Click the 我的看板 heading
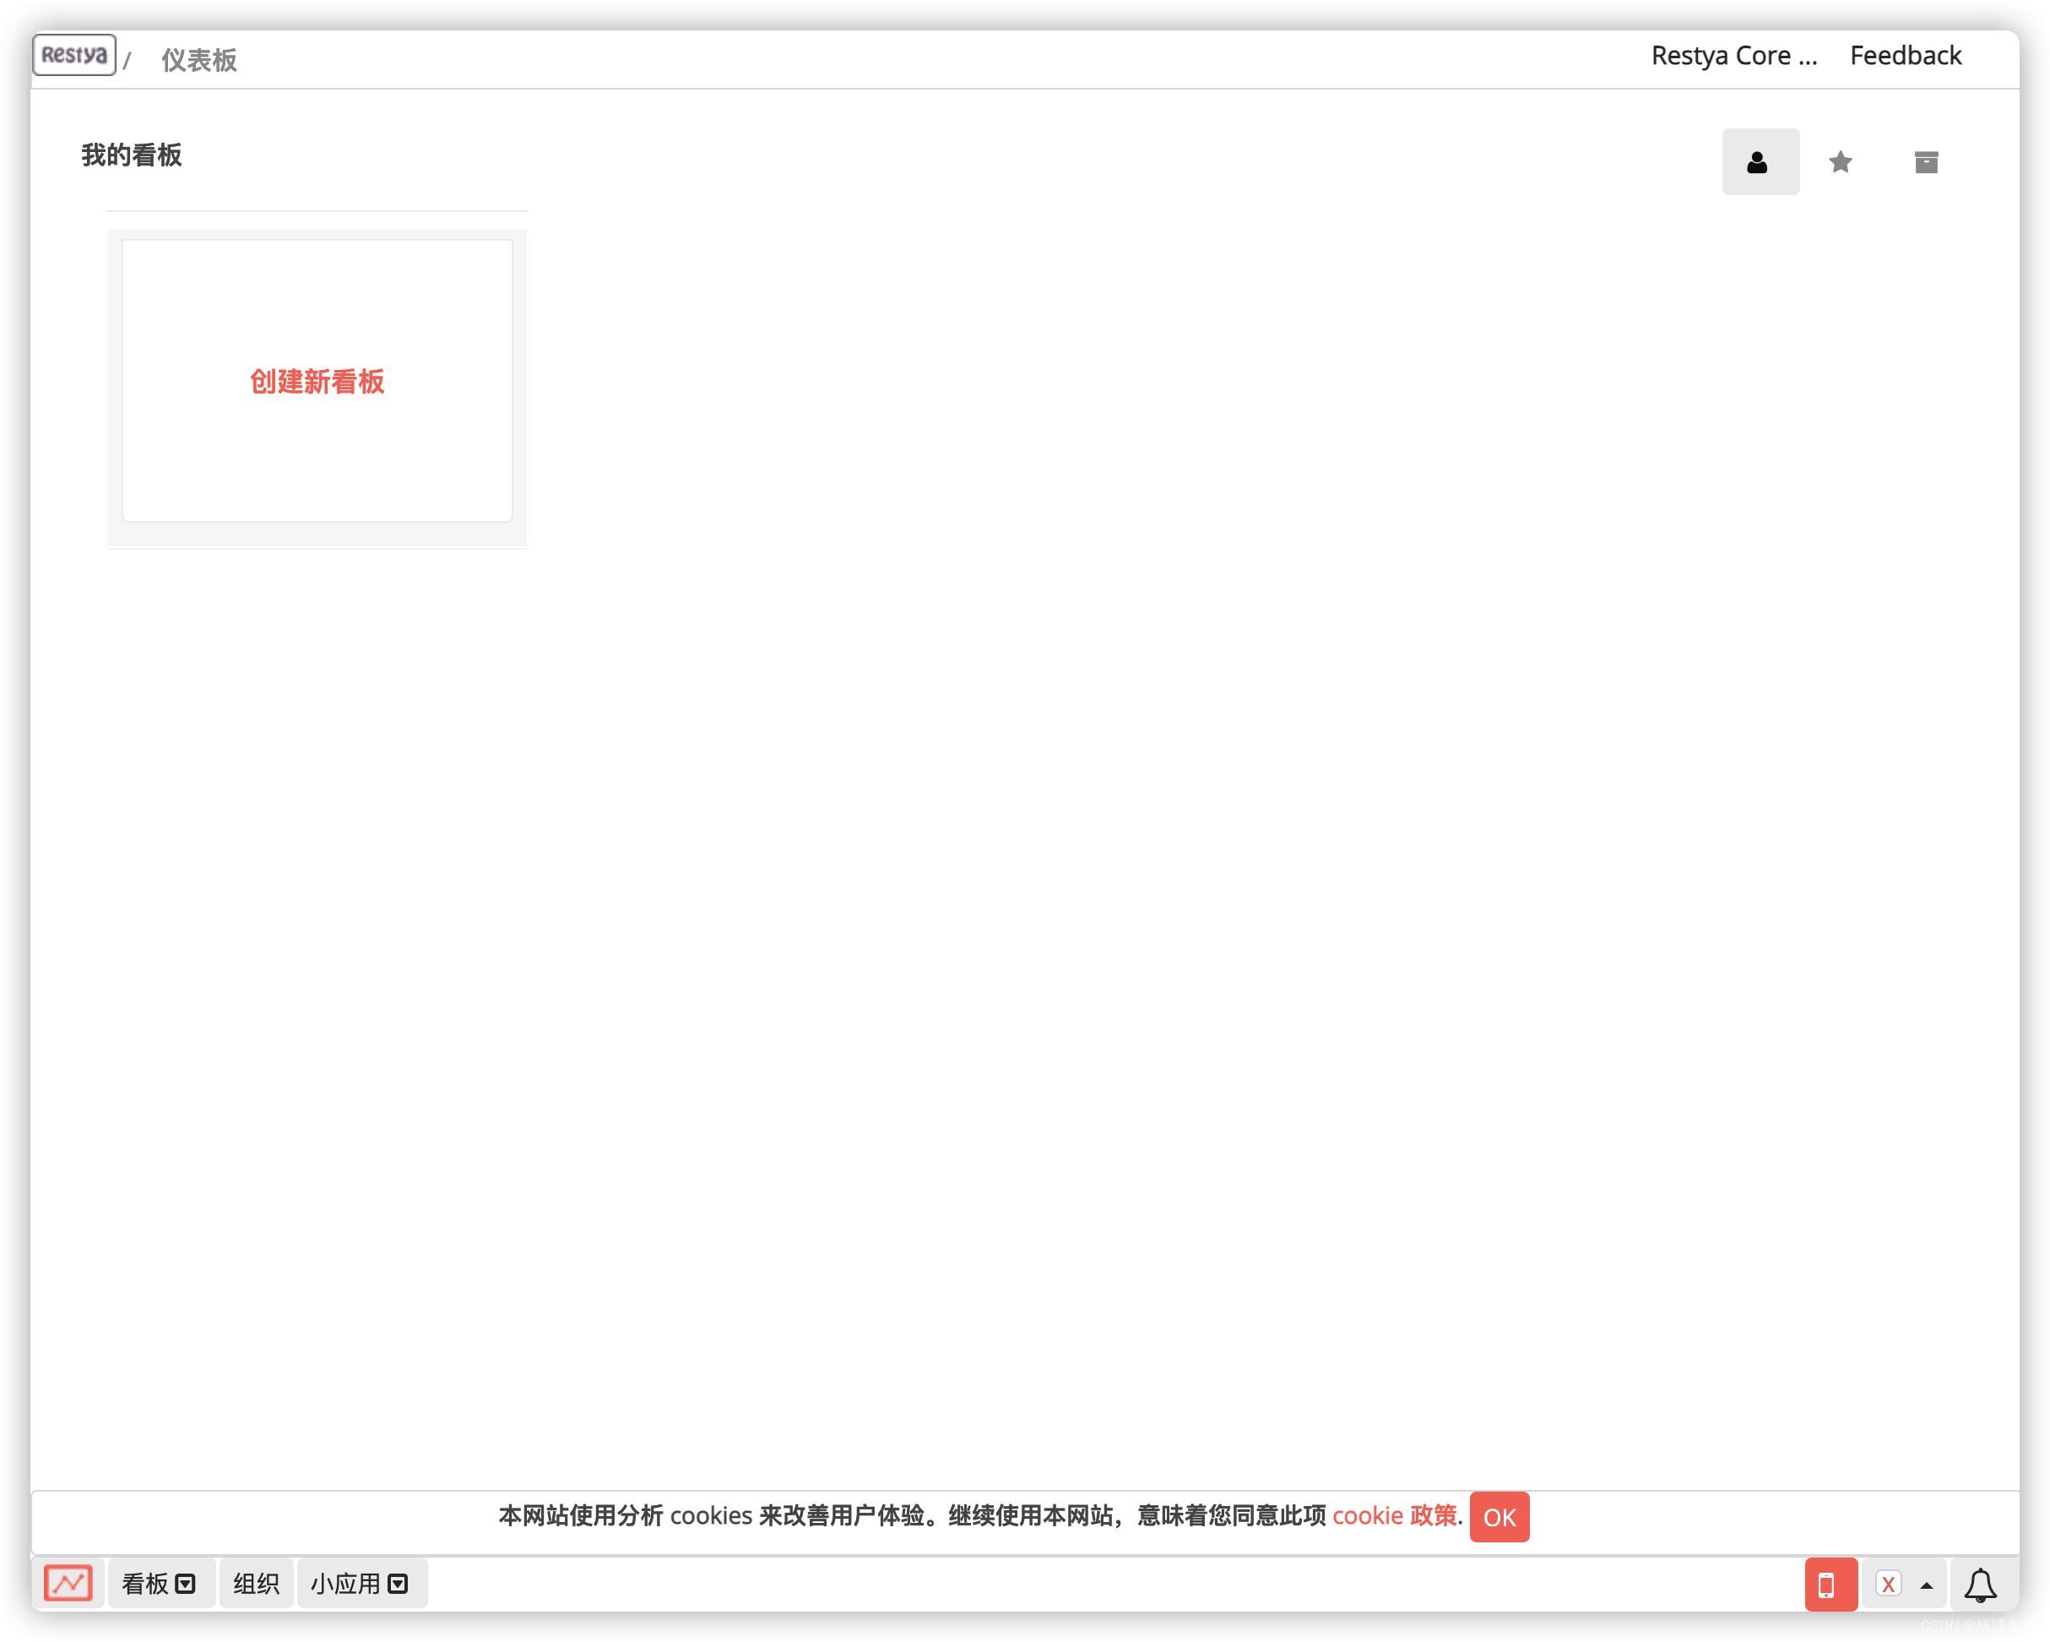The height and width of the screenshot is (1642, 2050). (131, 155)
